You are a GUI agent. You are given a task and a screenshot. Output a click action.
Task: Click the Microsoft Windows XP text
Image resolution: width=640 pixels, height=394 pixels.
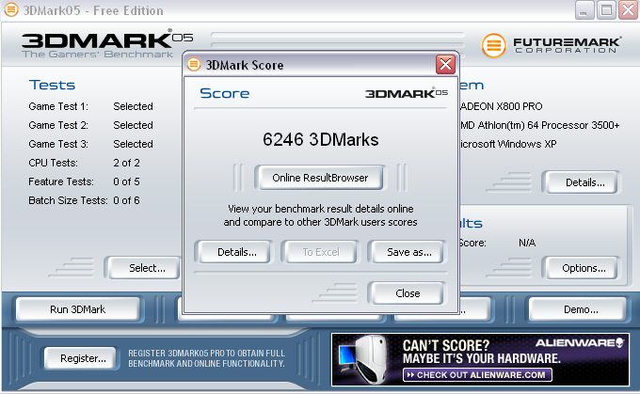(x=508, y=144)
